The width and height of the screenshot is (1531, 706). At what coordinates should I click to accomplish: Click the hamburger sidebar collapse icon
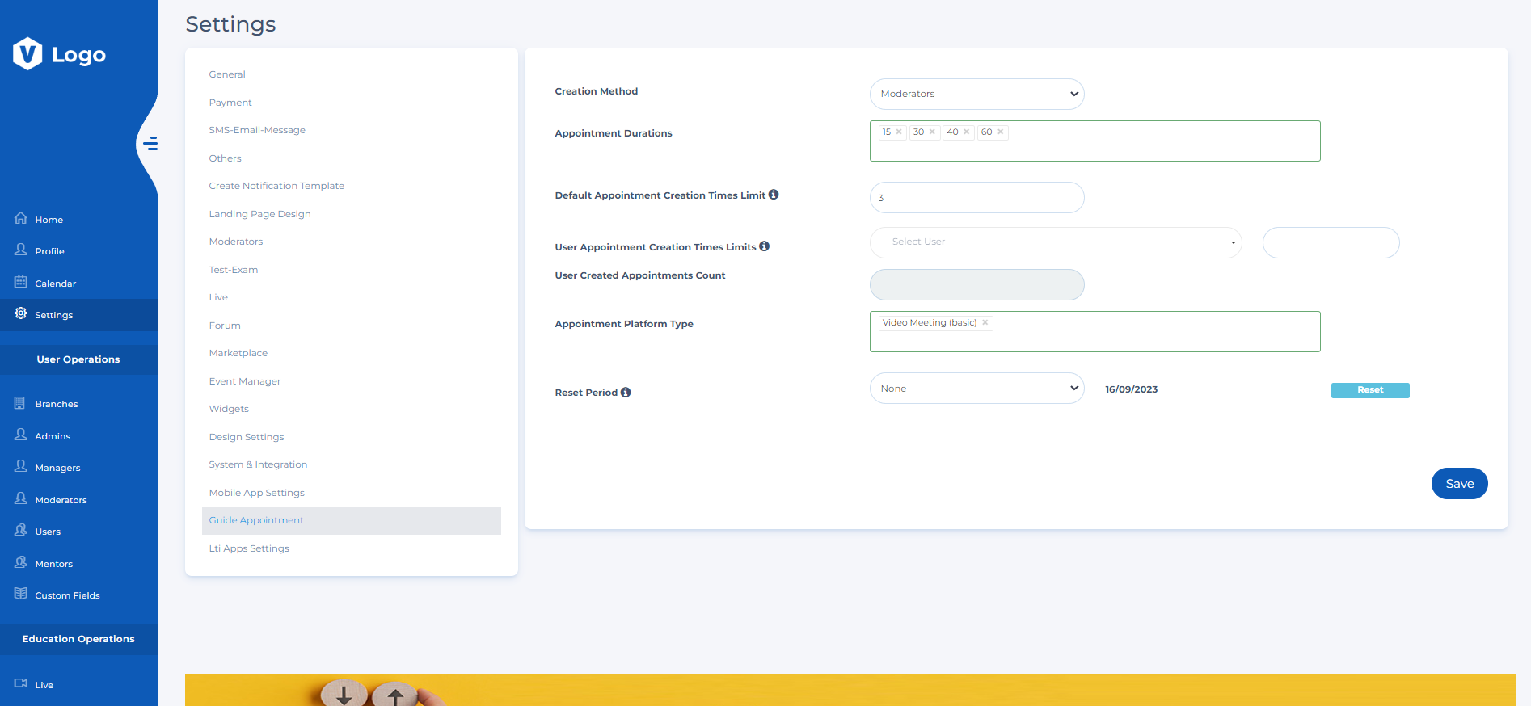(x=150, y=145)
